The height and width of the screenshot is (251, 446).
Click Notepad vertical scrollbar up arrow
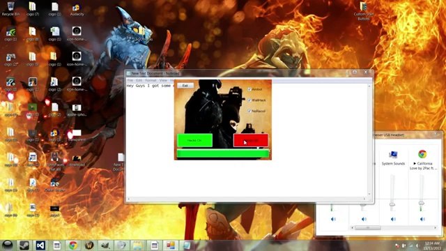click(x=369, y=86)
